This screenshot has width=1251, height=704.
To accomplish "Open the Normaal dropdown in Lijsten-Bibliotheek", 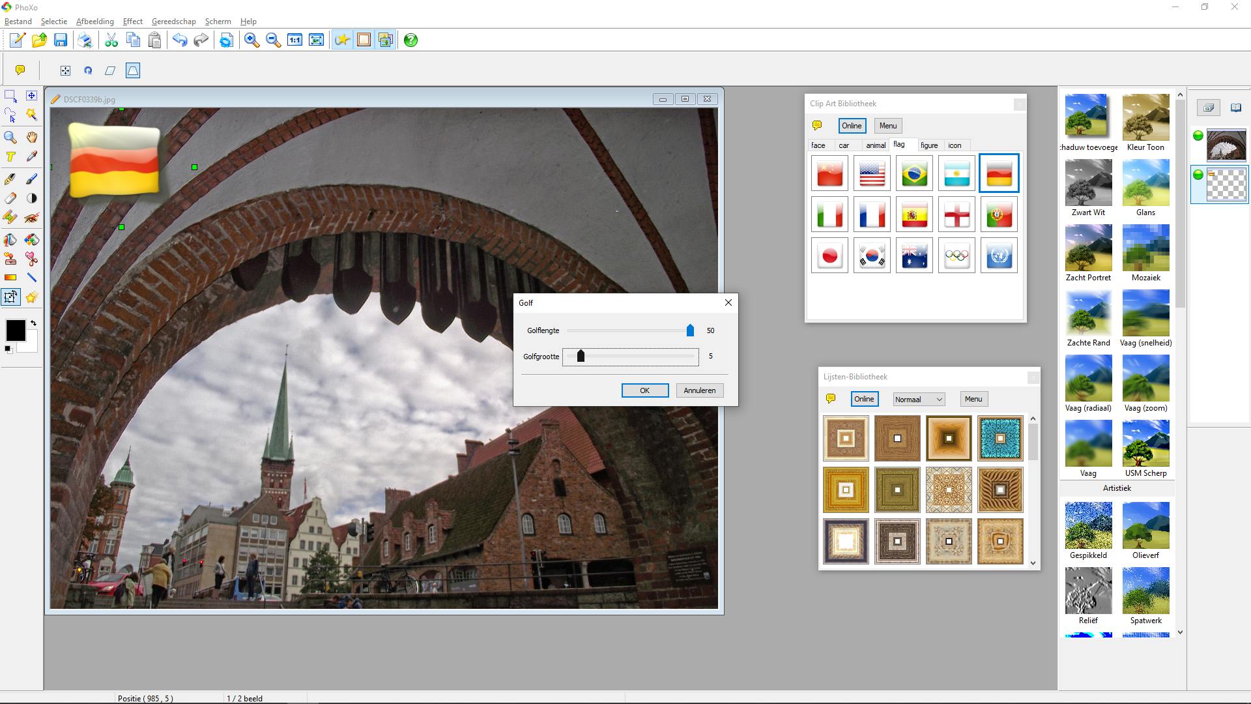I will [x=918, y=400].
